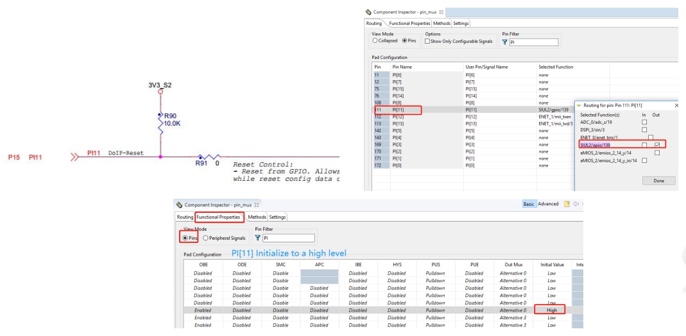Select the Collapsed view mode radio button
Image resolution: width=686 pixels, height=336 pixels.
click(375, 42)
